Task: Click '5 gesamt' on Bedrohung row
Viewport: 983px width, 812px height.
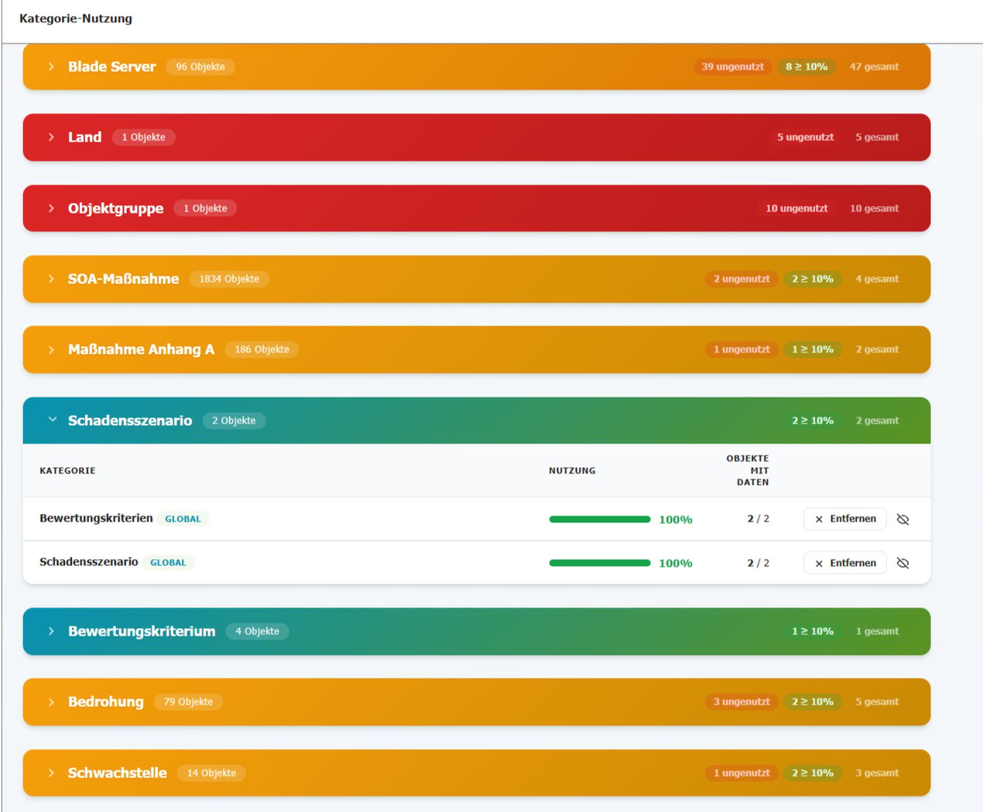Action: 877,702
